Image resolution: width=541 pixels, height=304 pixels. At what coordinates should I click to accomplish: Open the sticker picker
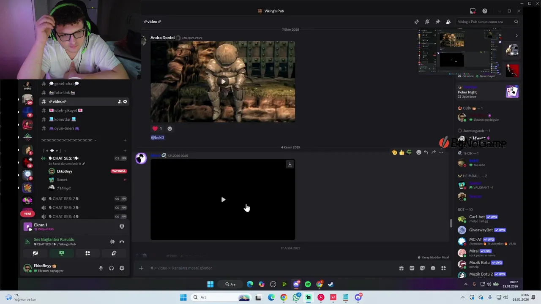[422, 268]
